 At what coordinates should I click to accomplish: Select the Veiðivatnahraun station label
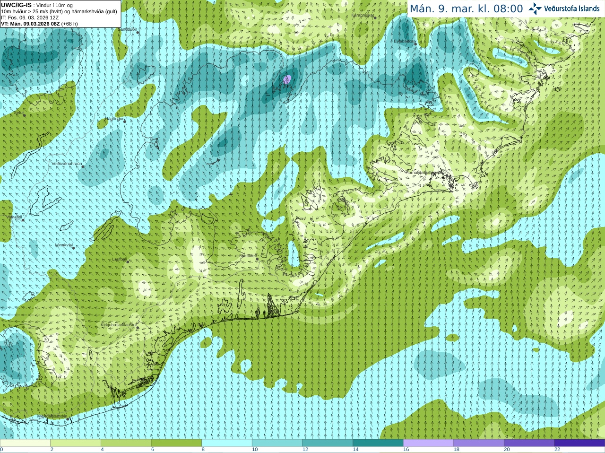67,164
